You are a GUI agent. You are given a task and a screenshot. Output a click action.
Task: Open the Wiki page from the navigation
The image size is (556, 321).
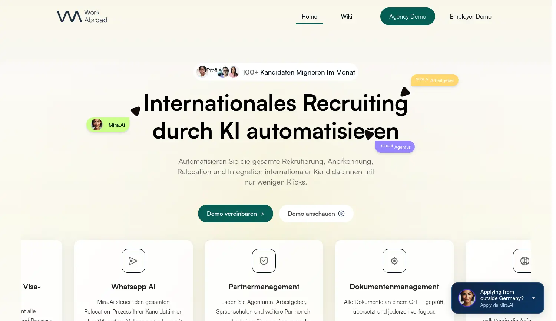[346, 16]
